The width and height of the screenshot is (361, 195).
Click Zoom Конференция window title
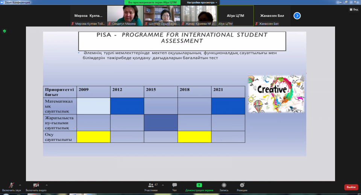pos(17,2)
